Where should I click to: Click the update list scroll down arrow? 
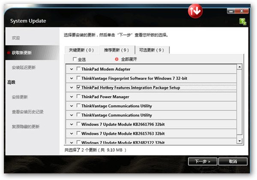point(239,141)
